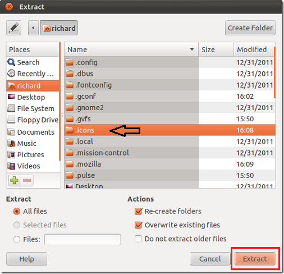
Task: Add bookmark with green plus icon
Action: click(x=15, y=180)
